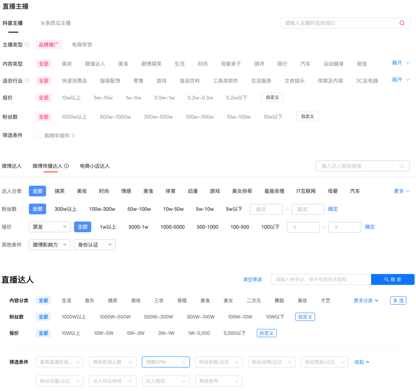Screen dimensions: 416x391
Task: Click 清空筛选 to clear filters
Action: click(252, 280)
